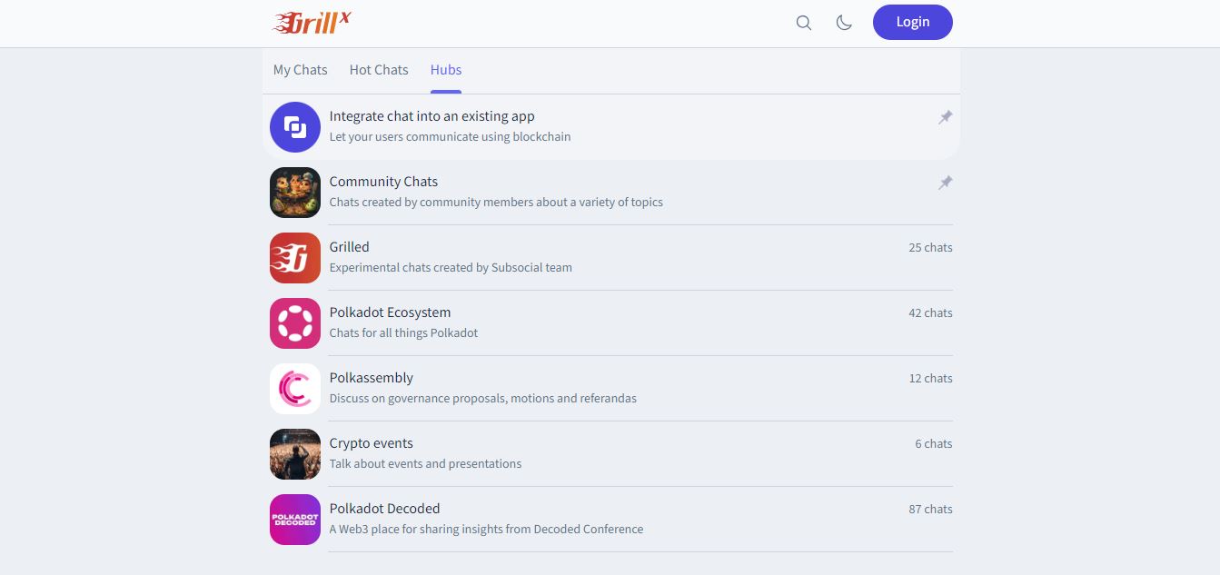This screenshot has height=575, width=1220.
Task: Click the Polkadot Ecosystem hub icon
Action: [294, 323]
